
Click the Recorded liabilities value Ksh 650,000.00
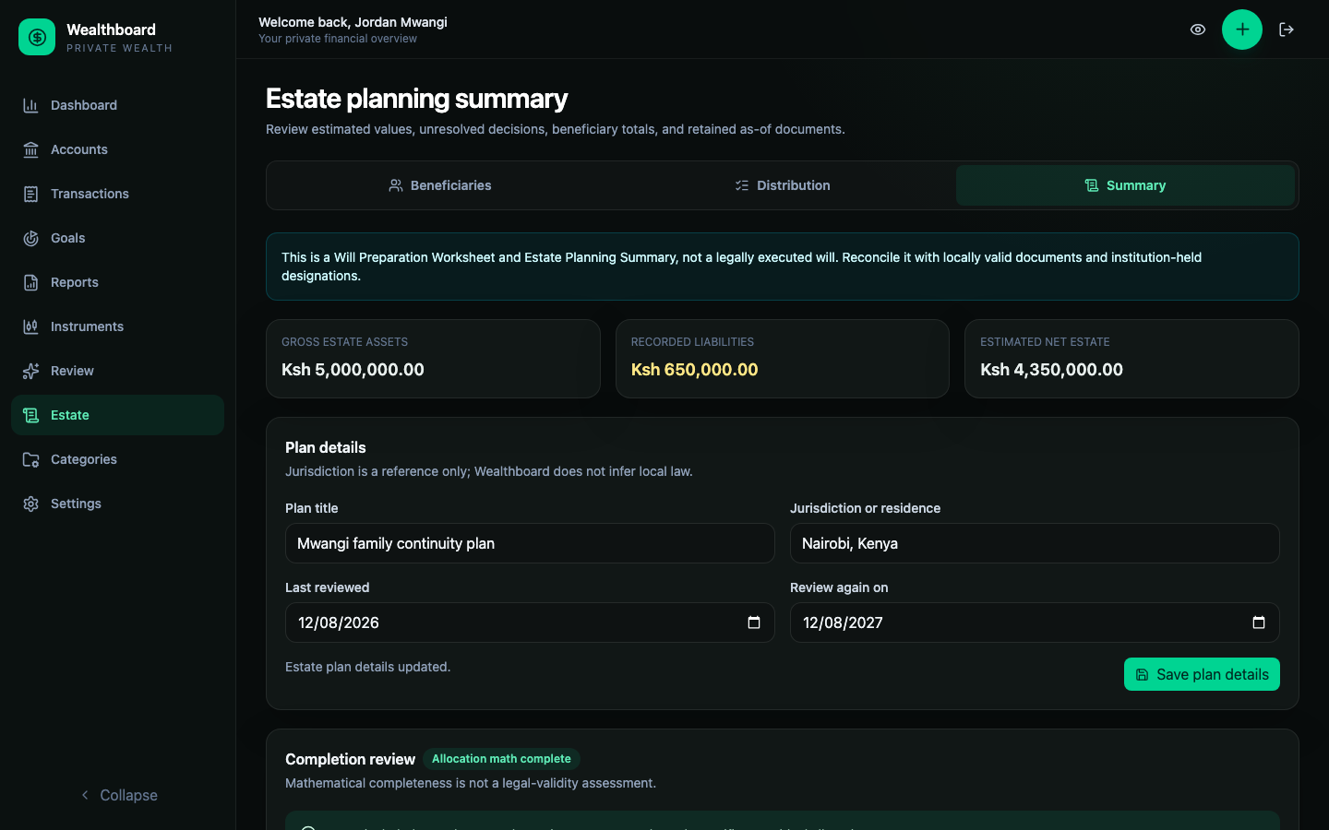[x=694, y=370]
